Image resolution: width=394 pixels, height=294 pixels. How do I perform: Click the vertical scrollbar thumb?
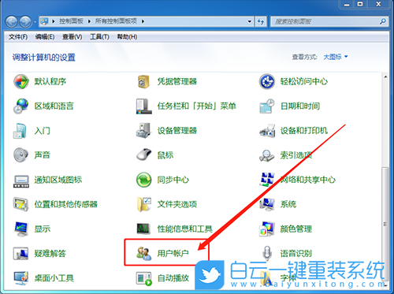tap(385, 223)
